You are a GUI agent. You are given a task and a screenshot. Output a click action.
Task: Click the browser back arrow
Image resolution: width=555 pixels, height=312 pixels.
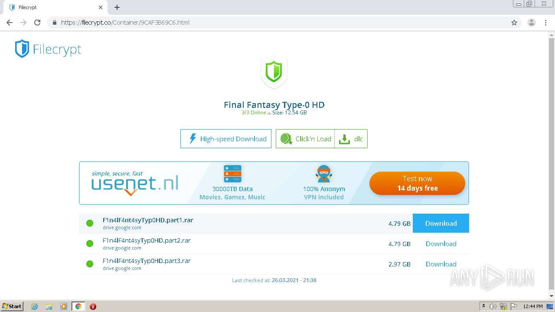10,23
